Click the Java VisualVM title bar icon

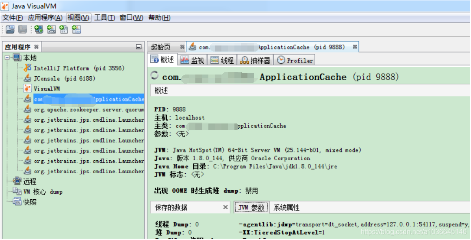5,6
